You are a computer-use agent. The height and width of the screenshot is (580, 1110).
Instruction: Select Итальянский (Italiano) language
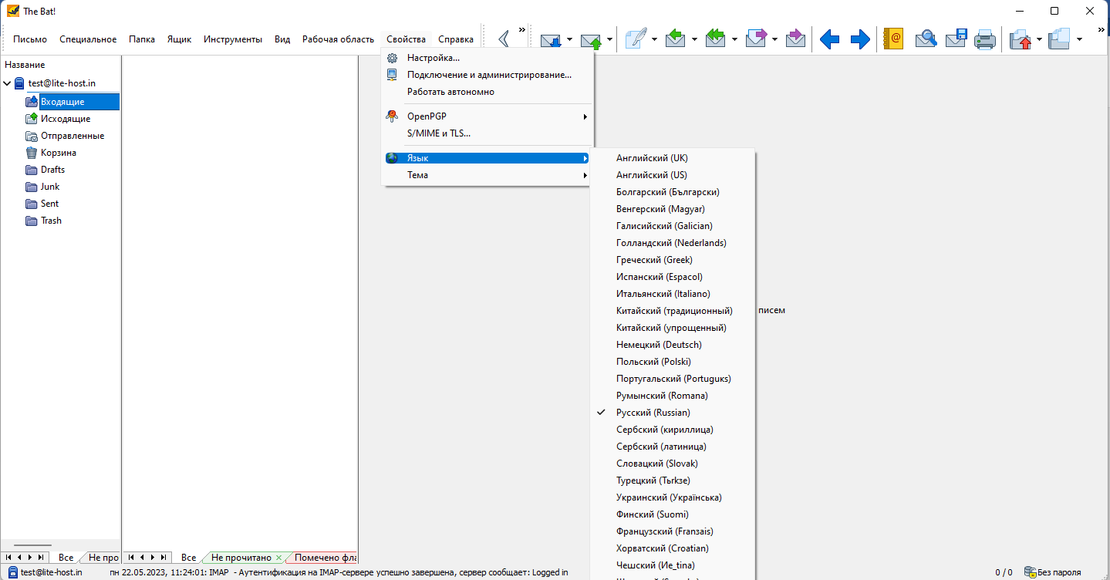tap(673, 294)
